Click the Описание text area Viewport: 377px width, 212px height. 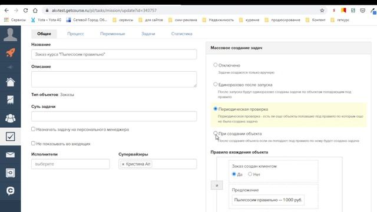coord(114,79)
